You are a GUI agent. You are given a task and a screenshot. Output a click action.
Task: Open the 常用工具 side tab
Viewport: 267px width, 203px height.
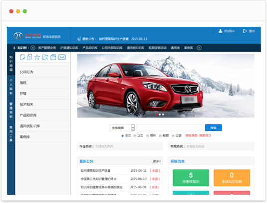11,134
